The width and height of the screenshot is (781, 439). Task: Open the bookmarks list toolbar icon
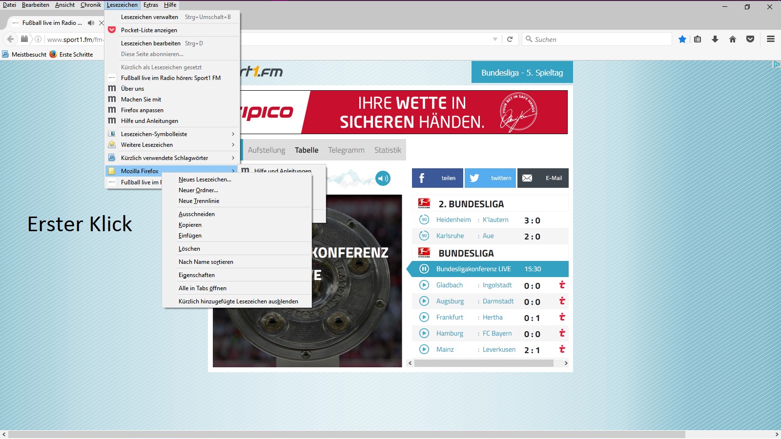[x=698, y=39]
